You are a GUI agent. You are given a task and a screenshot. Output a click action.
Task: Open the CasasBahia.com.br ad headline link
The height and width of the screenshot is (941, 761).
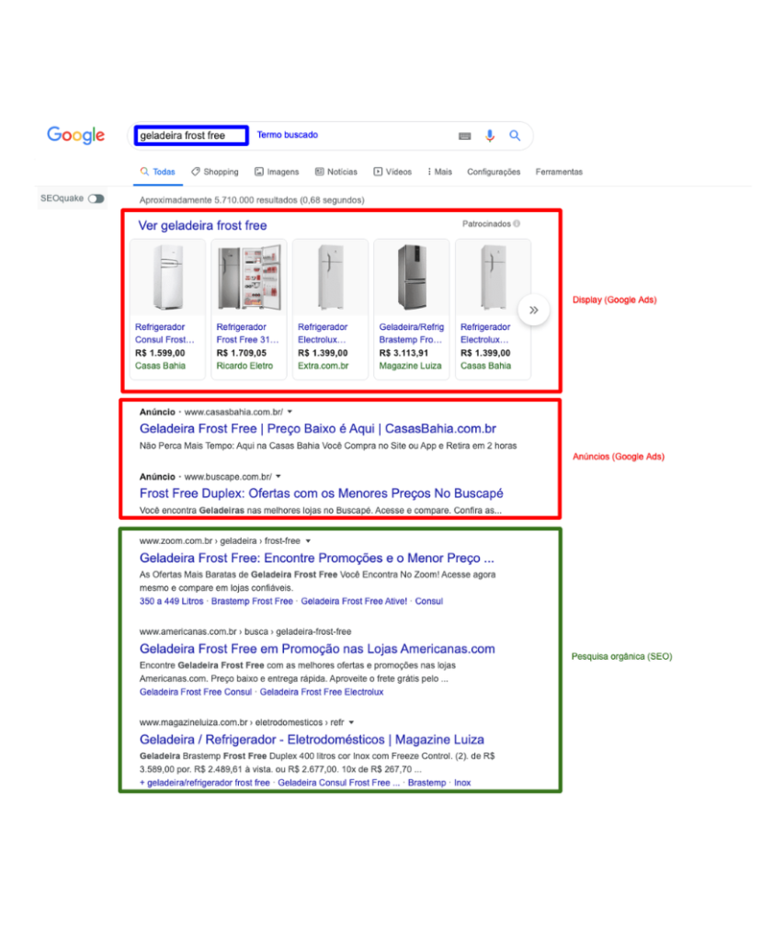317,429
